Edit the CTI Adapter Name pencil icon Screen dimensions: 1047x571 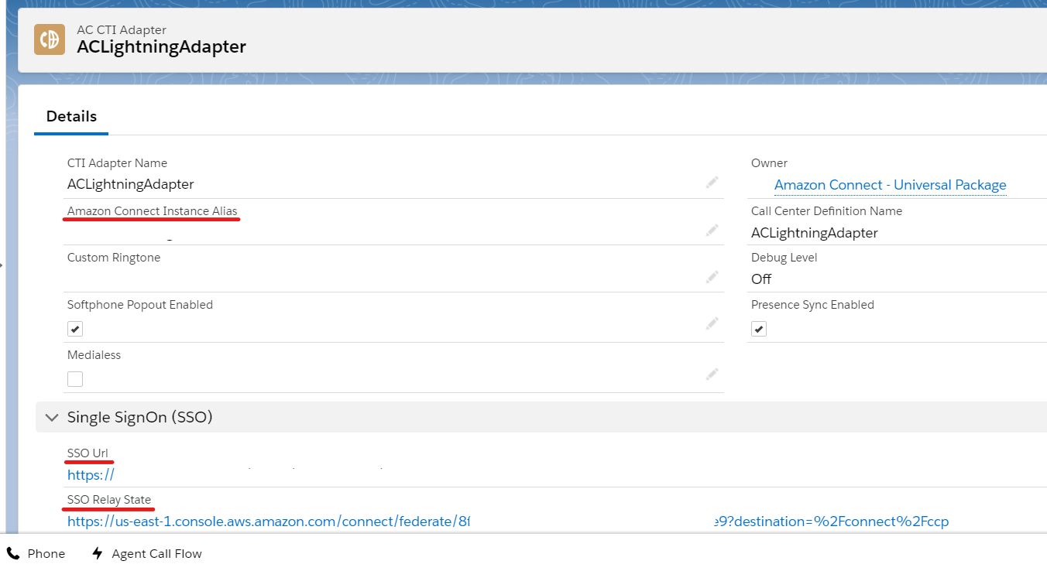pos(712,183)
